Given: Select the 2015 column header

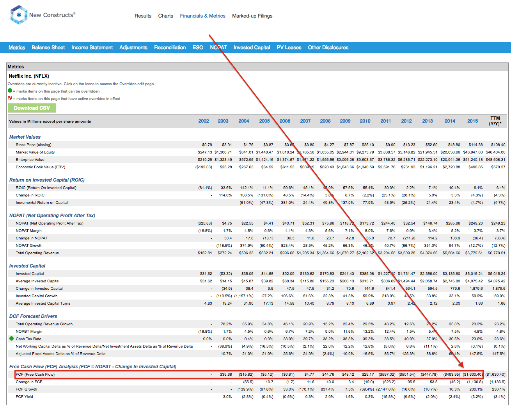Looking at the screenshot, I should tap(472, 121).
